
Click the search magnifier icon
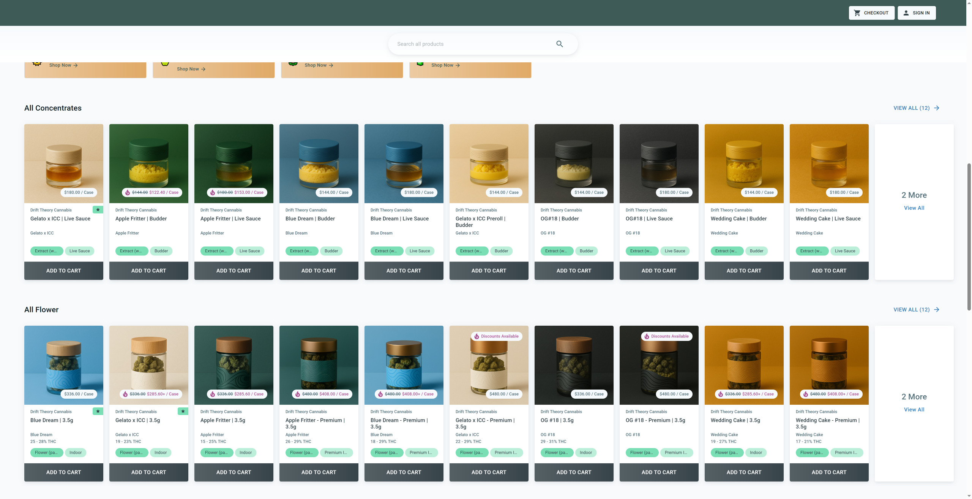559,44
